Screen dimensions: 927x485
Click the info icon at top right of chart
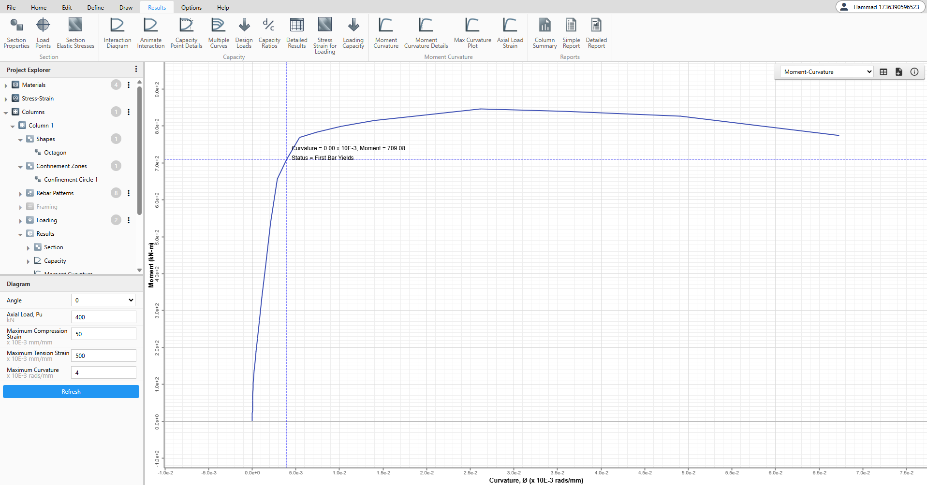914,72
